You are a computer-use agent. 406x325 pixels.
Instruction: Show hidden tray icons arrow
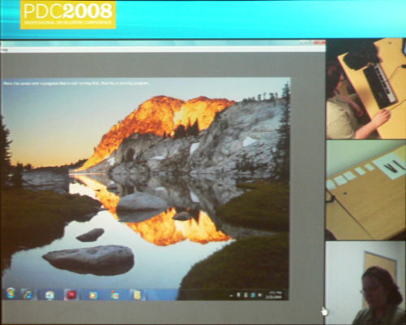231,296
